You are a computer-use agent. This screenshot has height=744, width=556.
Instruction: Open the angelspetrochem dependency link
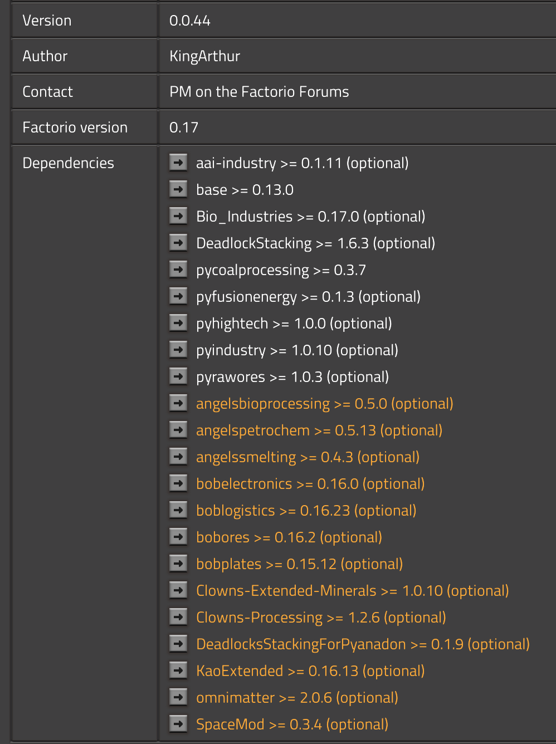(x=319, y=430)
